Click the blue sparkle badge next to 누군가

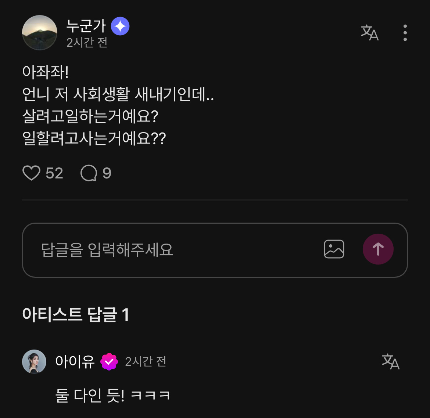click(x=120, y=26)
